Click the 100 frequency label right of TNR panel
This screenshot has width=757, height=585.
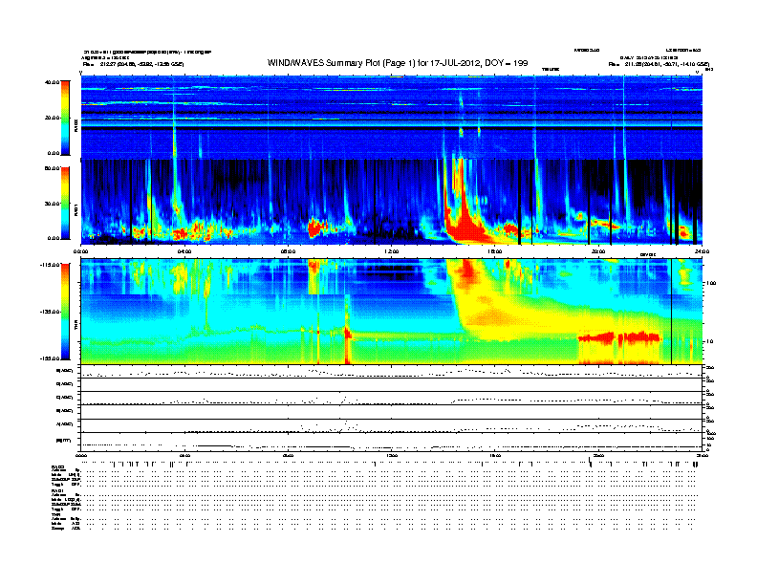point(711,283)
